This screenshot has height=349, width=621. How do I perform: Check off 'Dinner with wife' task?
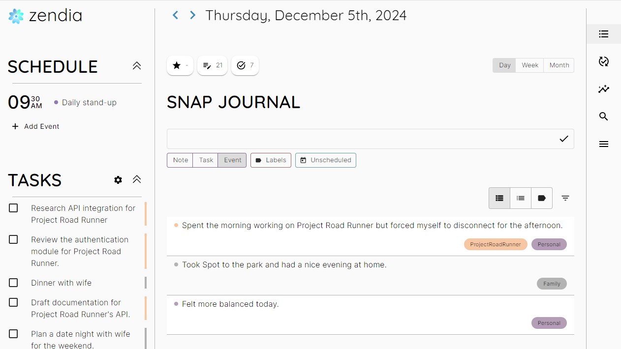click(x=13, y=283)
